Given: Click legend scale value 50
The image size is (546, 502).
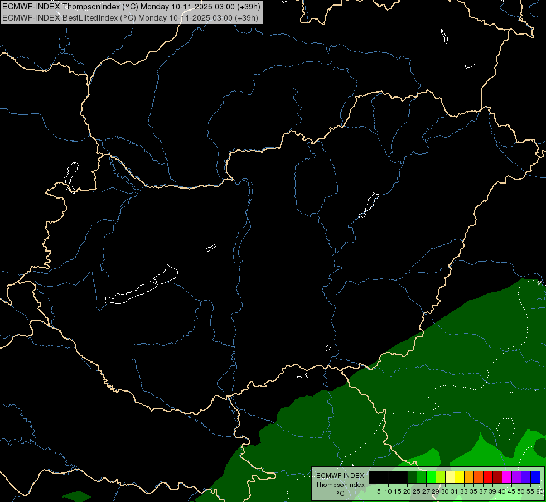Looking at the screenshot, I should tap(521, 491).
